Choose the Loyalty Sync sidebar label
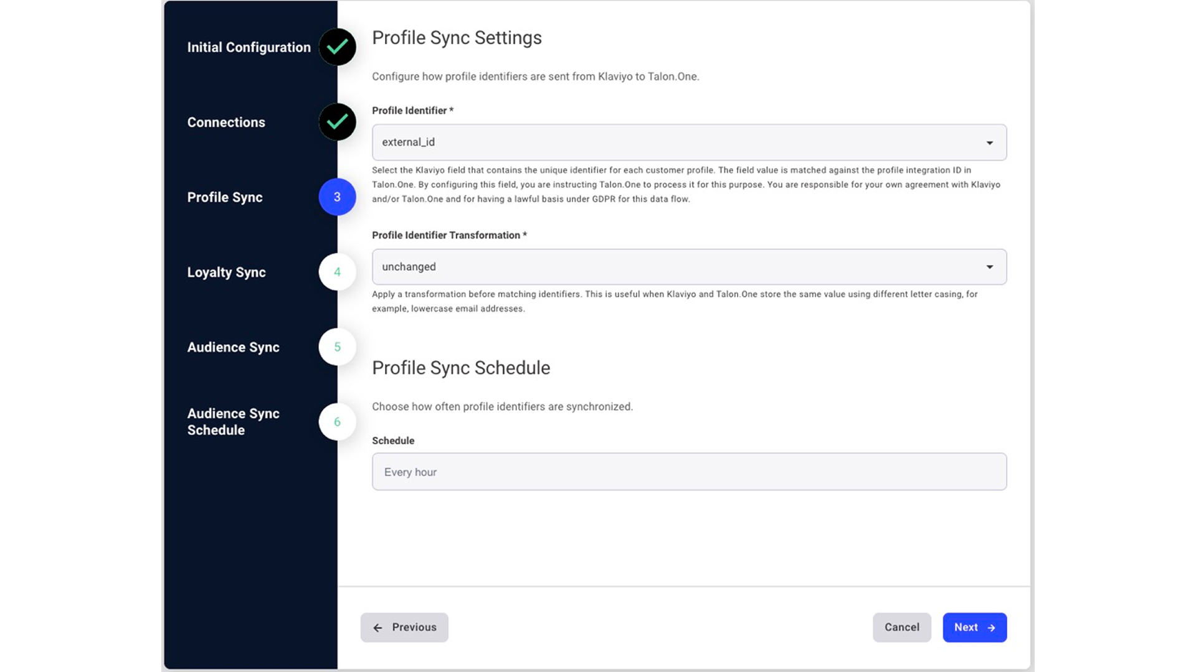This screenshot has height=672, width=1196. pos(226,273)
